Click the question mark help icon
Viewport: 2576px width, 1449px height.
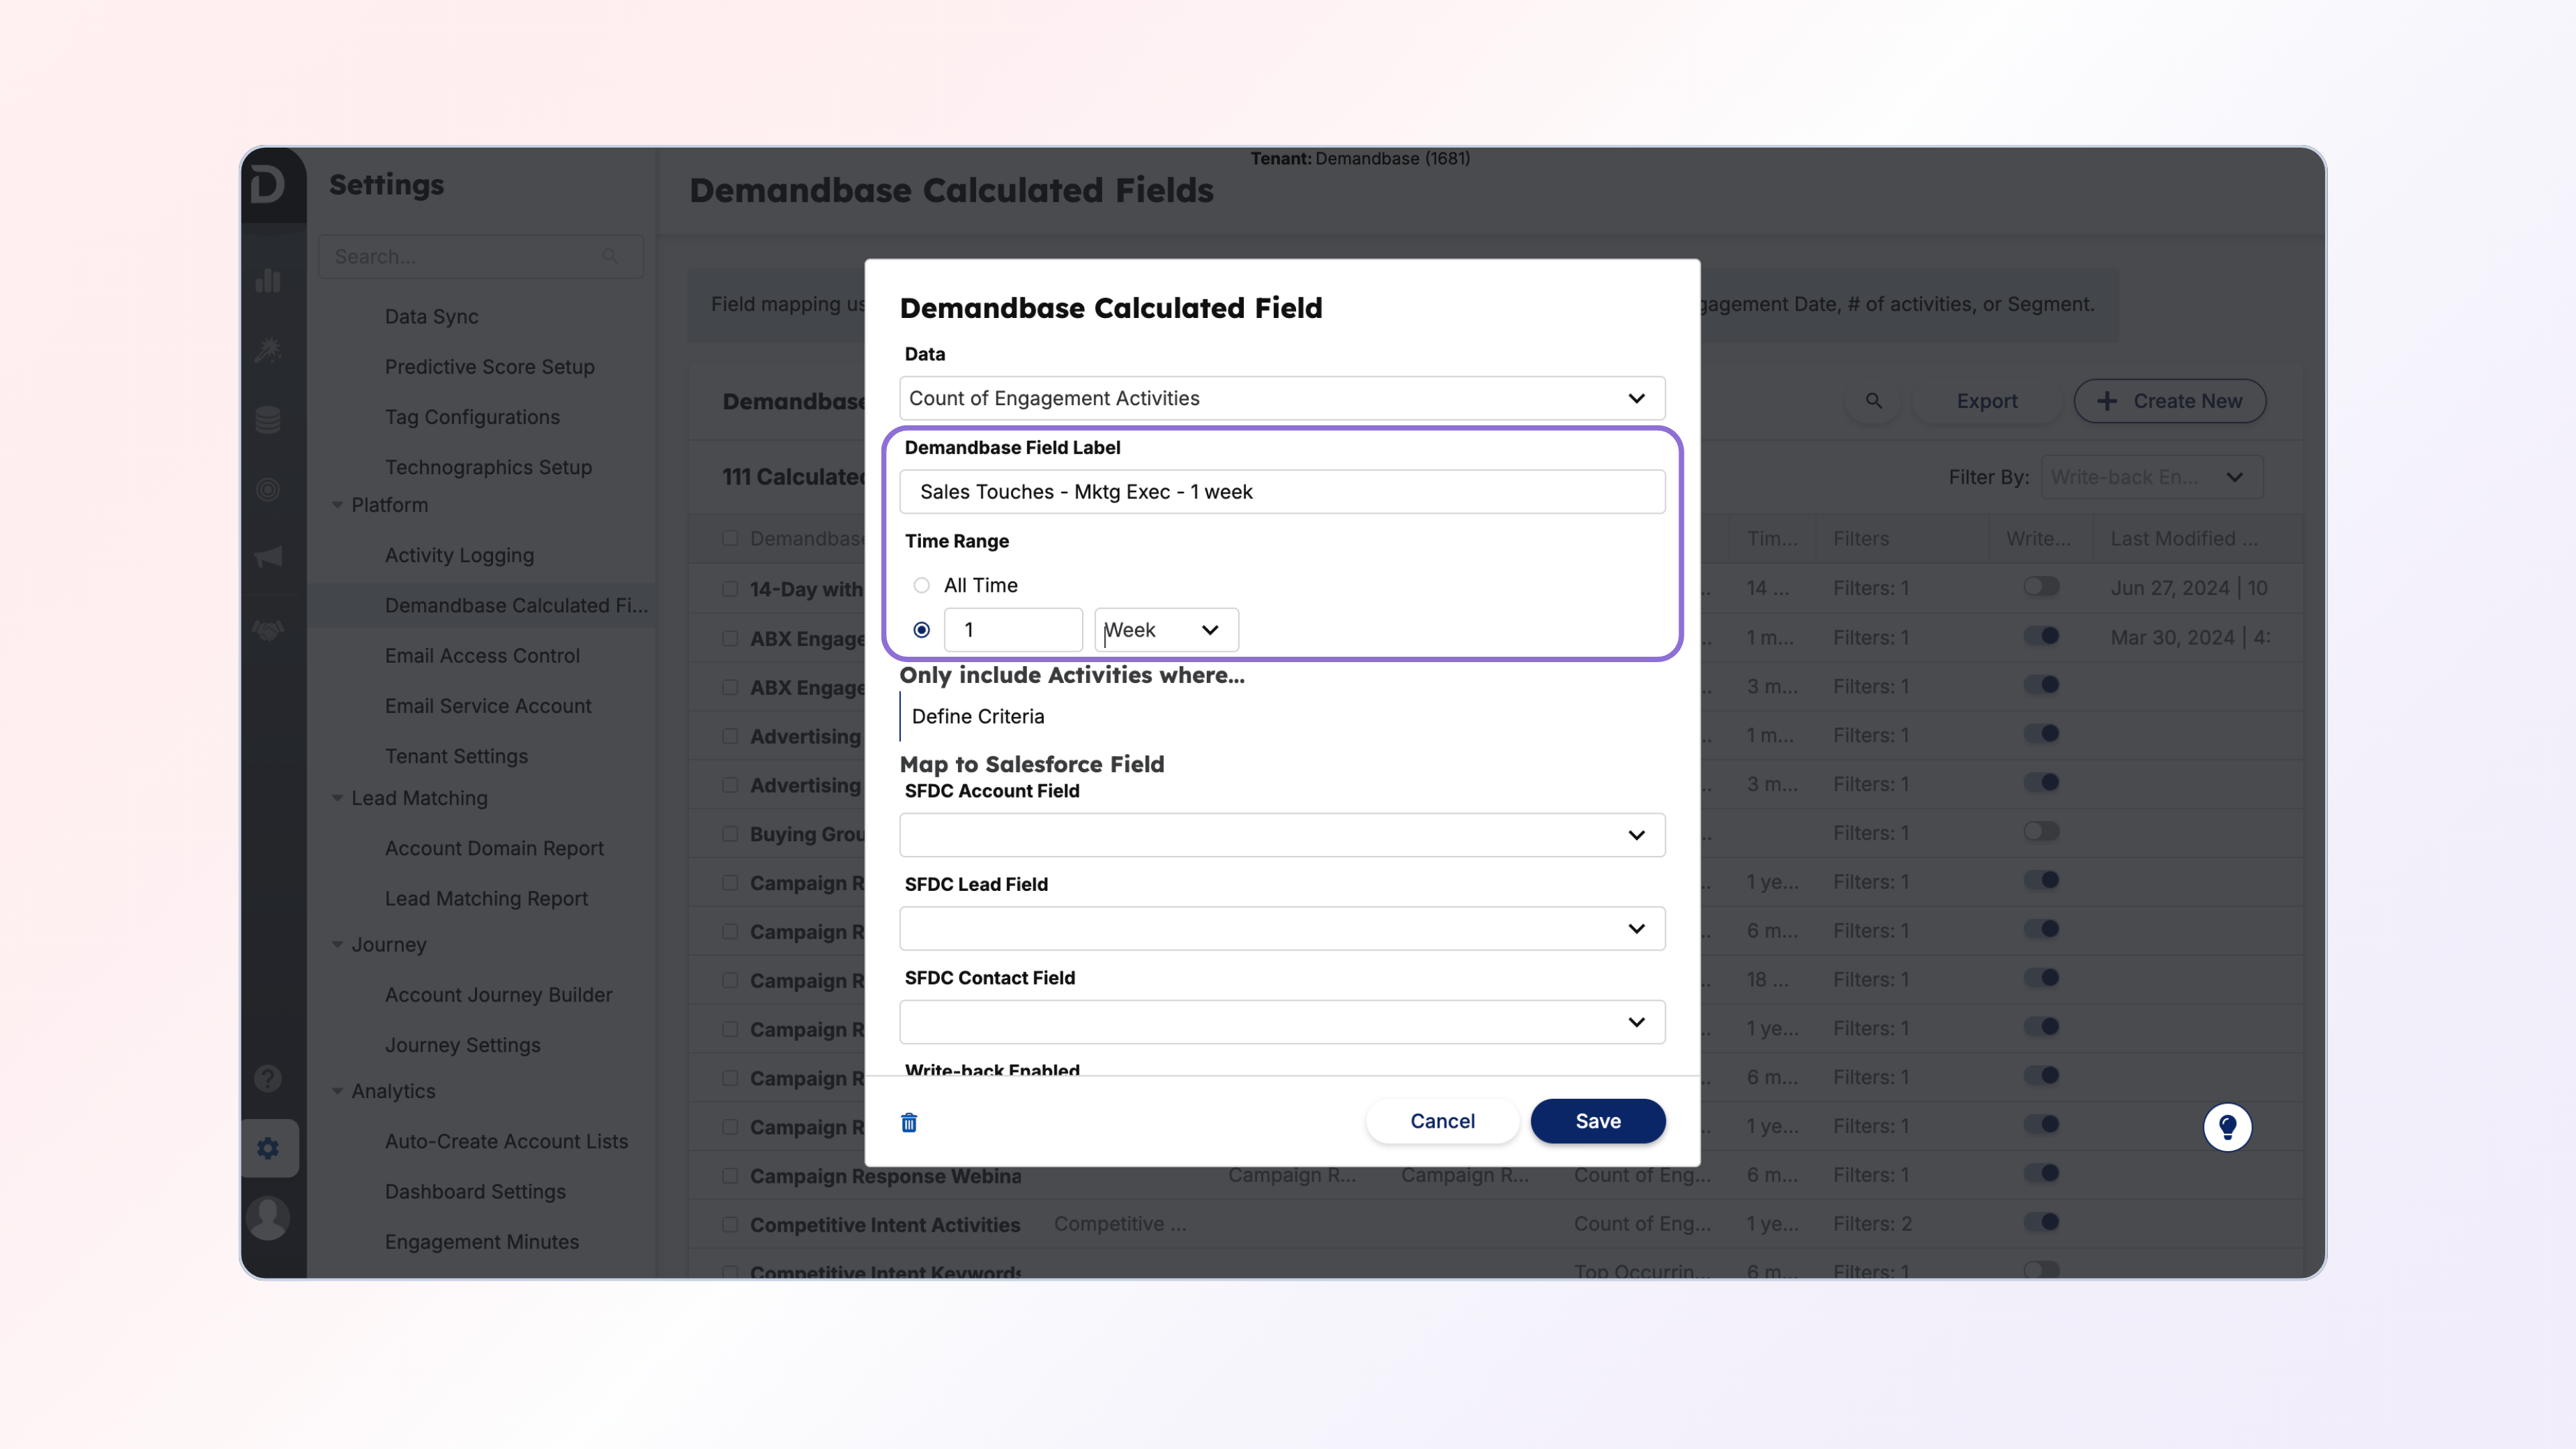pyautogui.click(x=268, y=1078)
